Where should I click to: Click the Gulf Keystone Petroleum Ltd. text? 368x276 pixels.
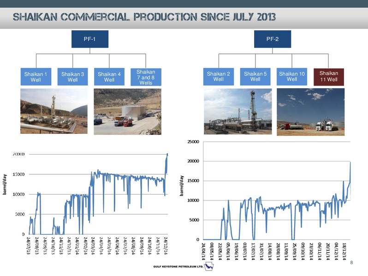point(178,266)
